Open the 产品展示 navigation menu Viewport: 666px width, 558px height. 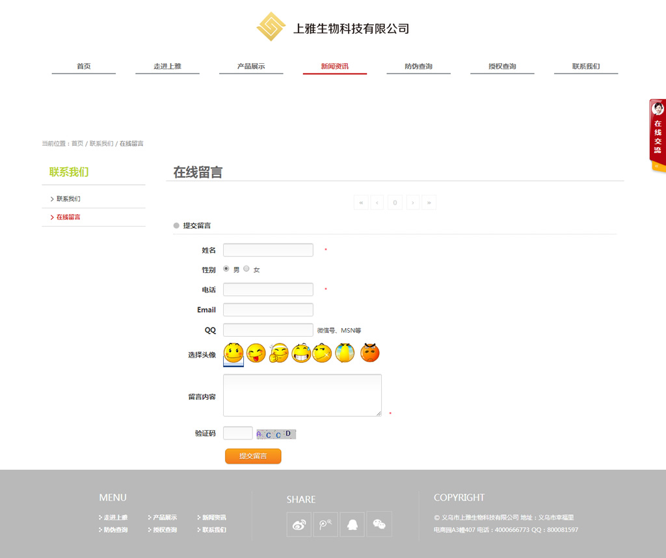(251, 66)
